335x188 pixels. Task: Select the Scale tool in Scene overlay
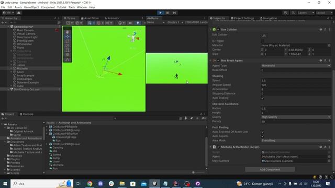(68, 45)
